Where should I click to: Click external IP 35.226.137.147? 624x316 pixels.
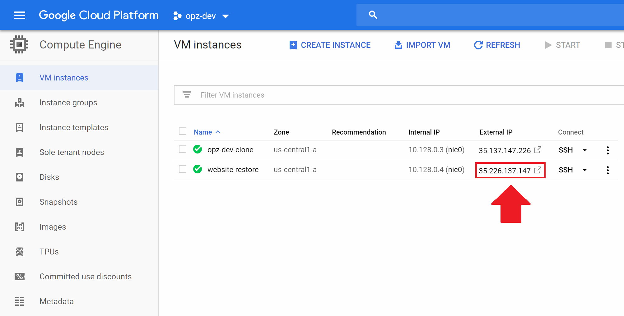point(505,171)
